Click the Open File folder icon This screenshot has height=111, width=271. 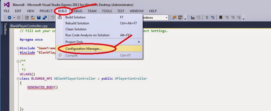point(33,18)
